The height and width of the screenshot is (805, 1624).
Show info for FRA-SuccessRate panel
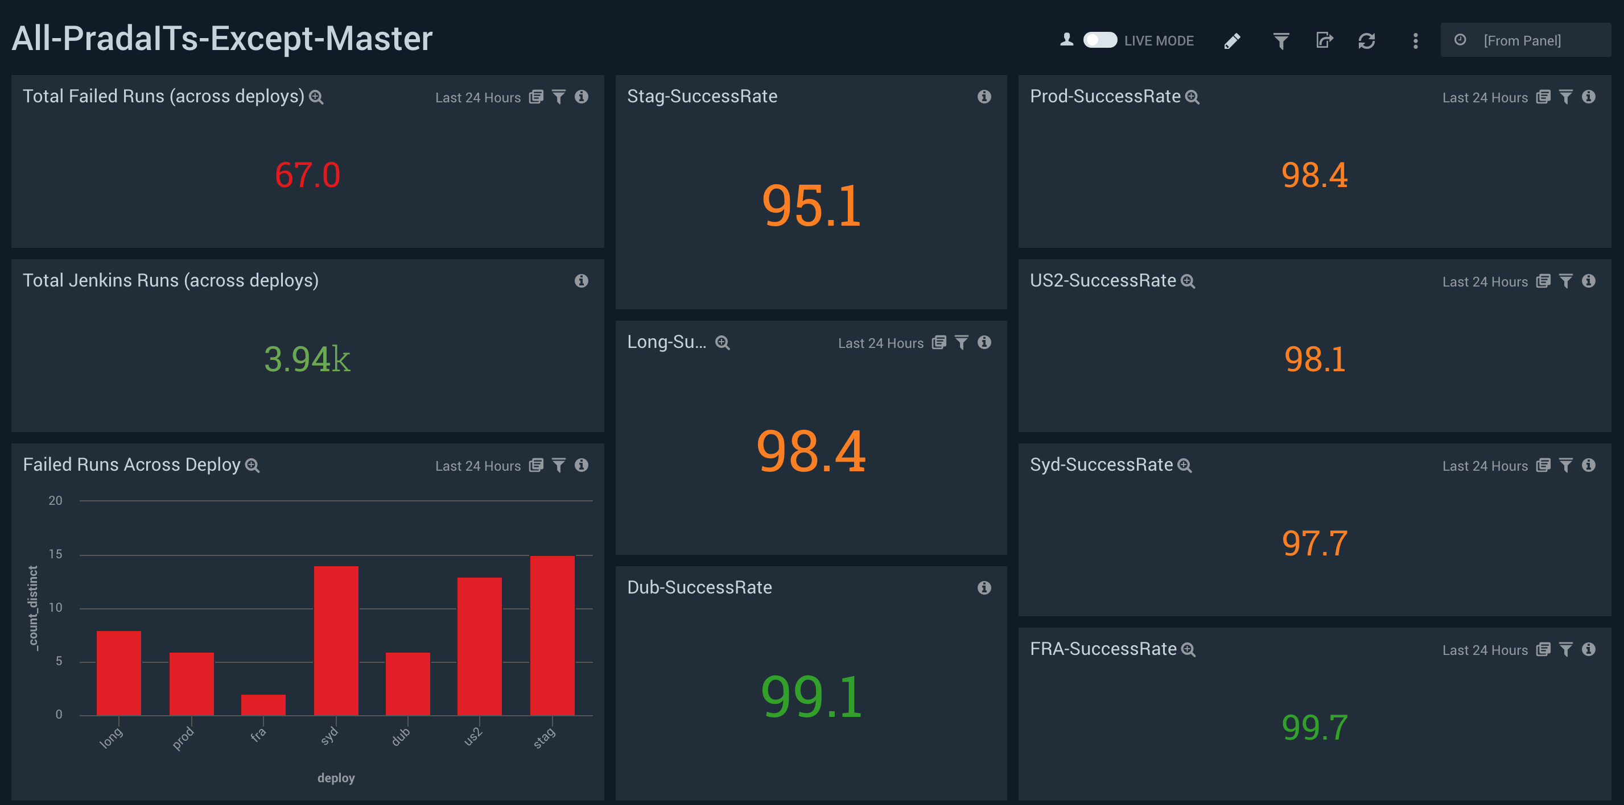1588,649
